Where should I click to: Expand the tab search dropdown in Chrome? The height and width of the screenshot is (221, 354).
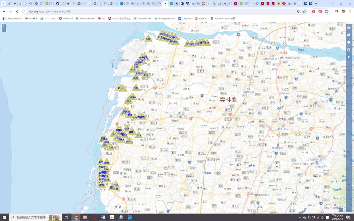(x=4, y=3)
